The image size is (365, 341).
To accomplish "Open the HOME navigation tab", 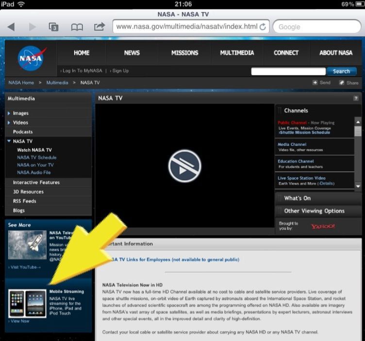I will tap(82, 53).
